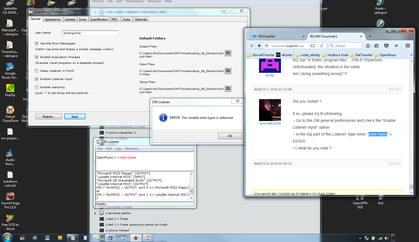Click Firefox page scrollbar up arrow
The width and height of the screenshot is (419, 242).
pyautogui.click(x=411, y=61)
